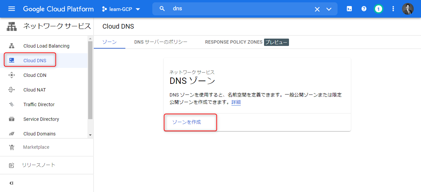Open リリースノート link
This screenshot has height=192, width=421.
(39, 165)
